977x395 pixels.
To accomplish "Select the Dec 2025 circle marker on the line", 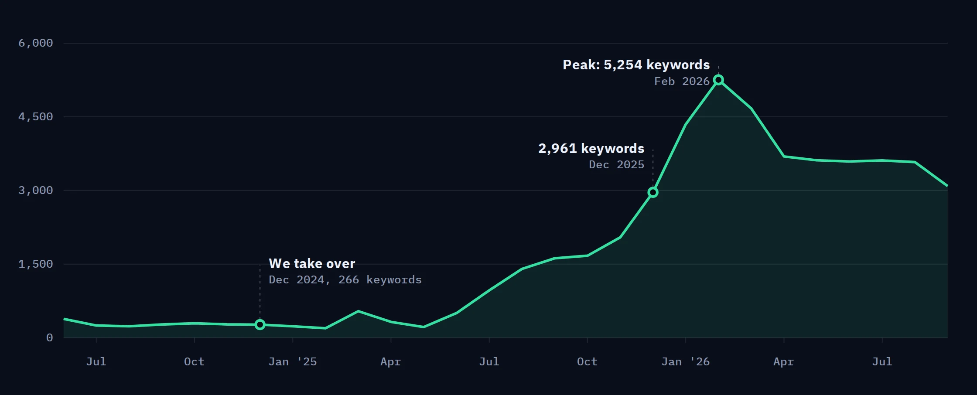I will tap(653, 192).
